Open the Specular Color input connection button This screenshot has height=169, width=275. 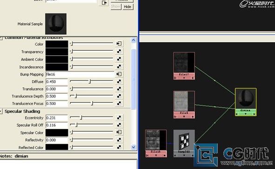(119, 132)
